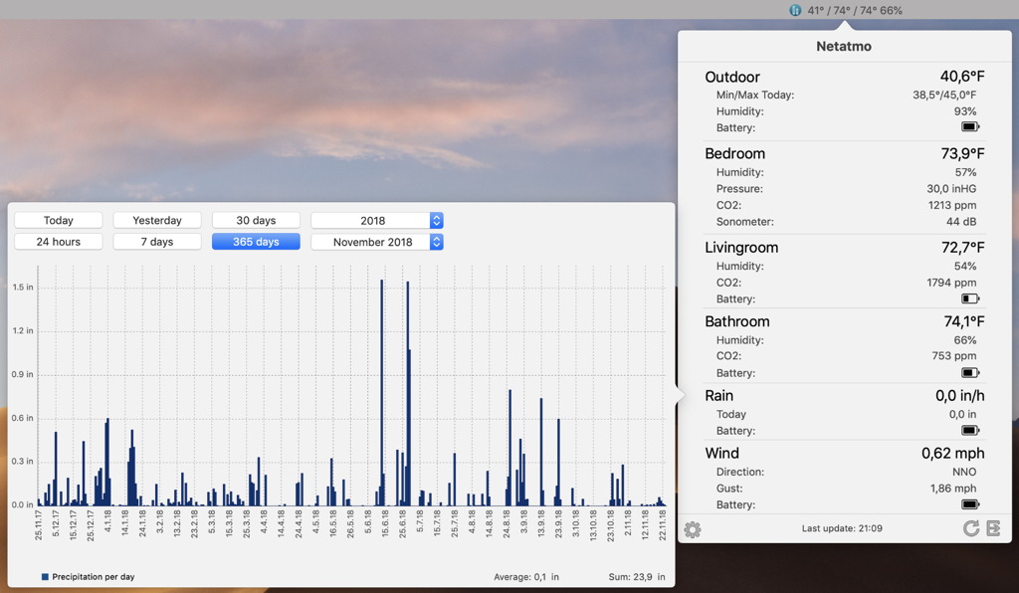The height and width of the screenshot is (593, 1019).
Task: Click the tallest bar near 15.6.18
Action: tap(382, 392)
